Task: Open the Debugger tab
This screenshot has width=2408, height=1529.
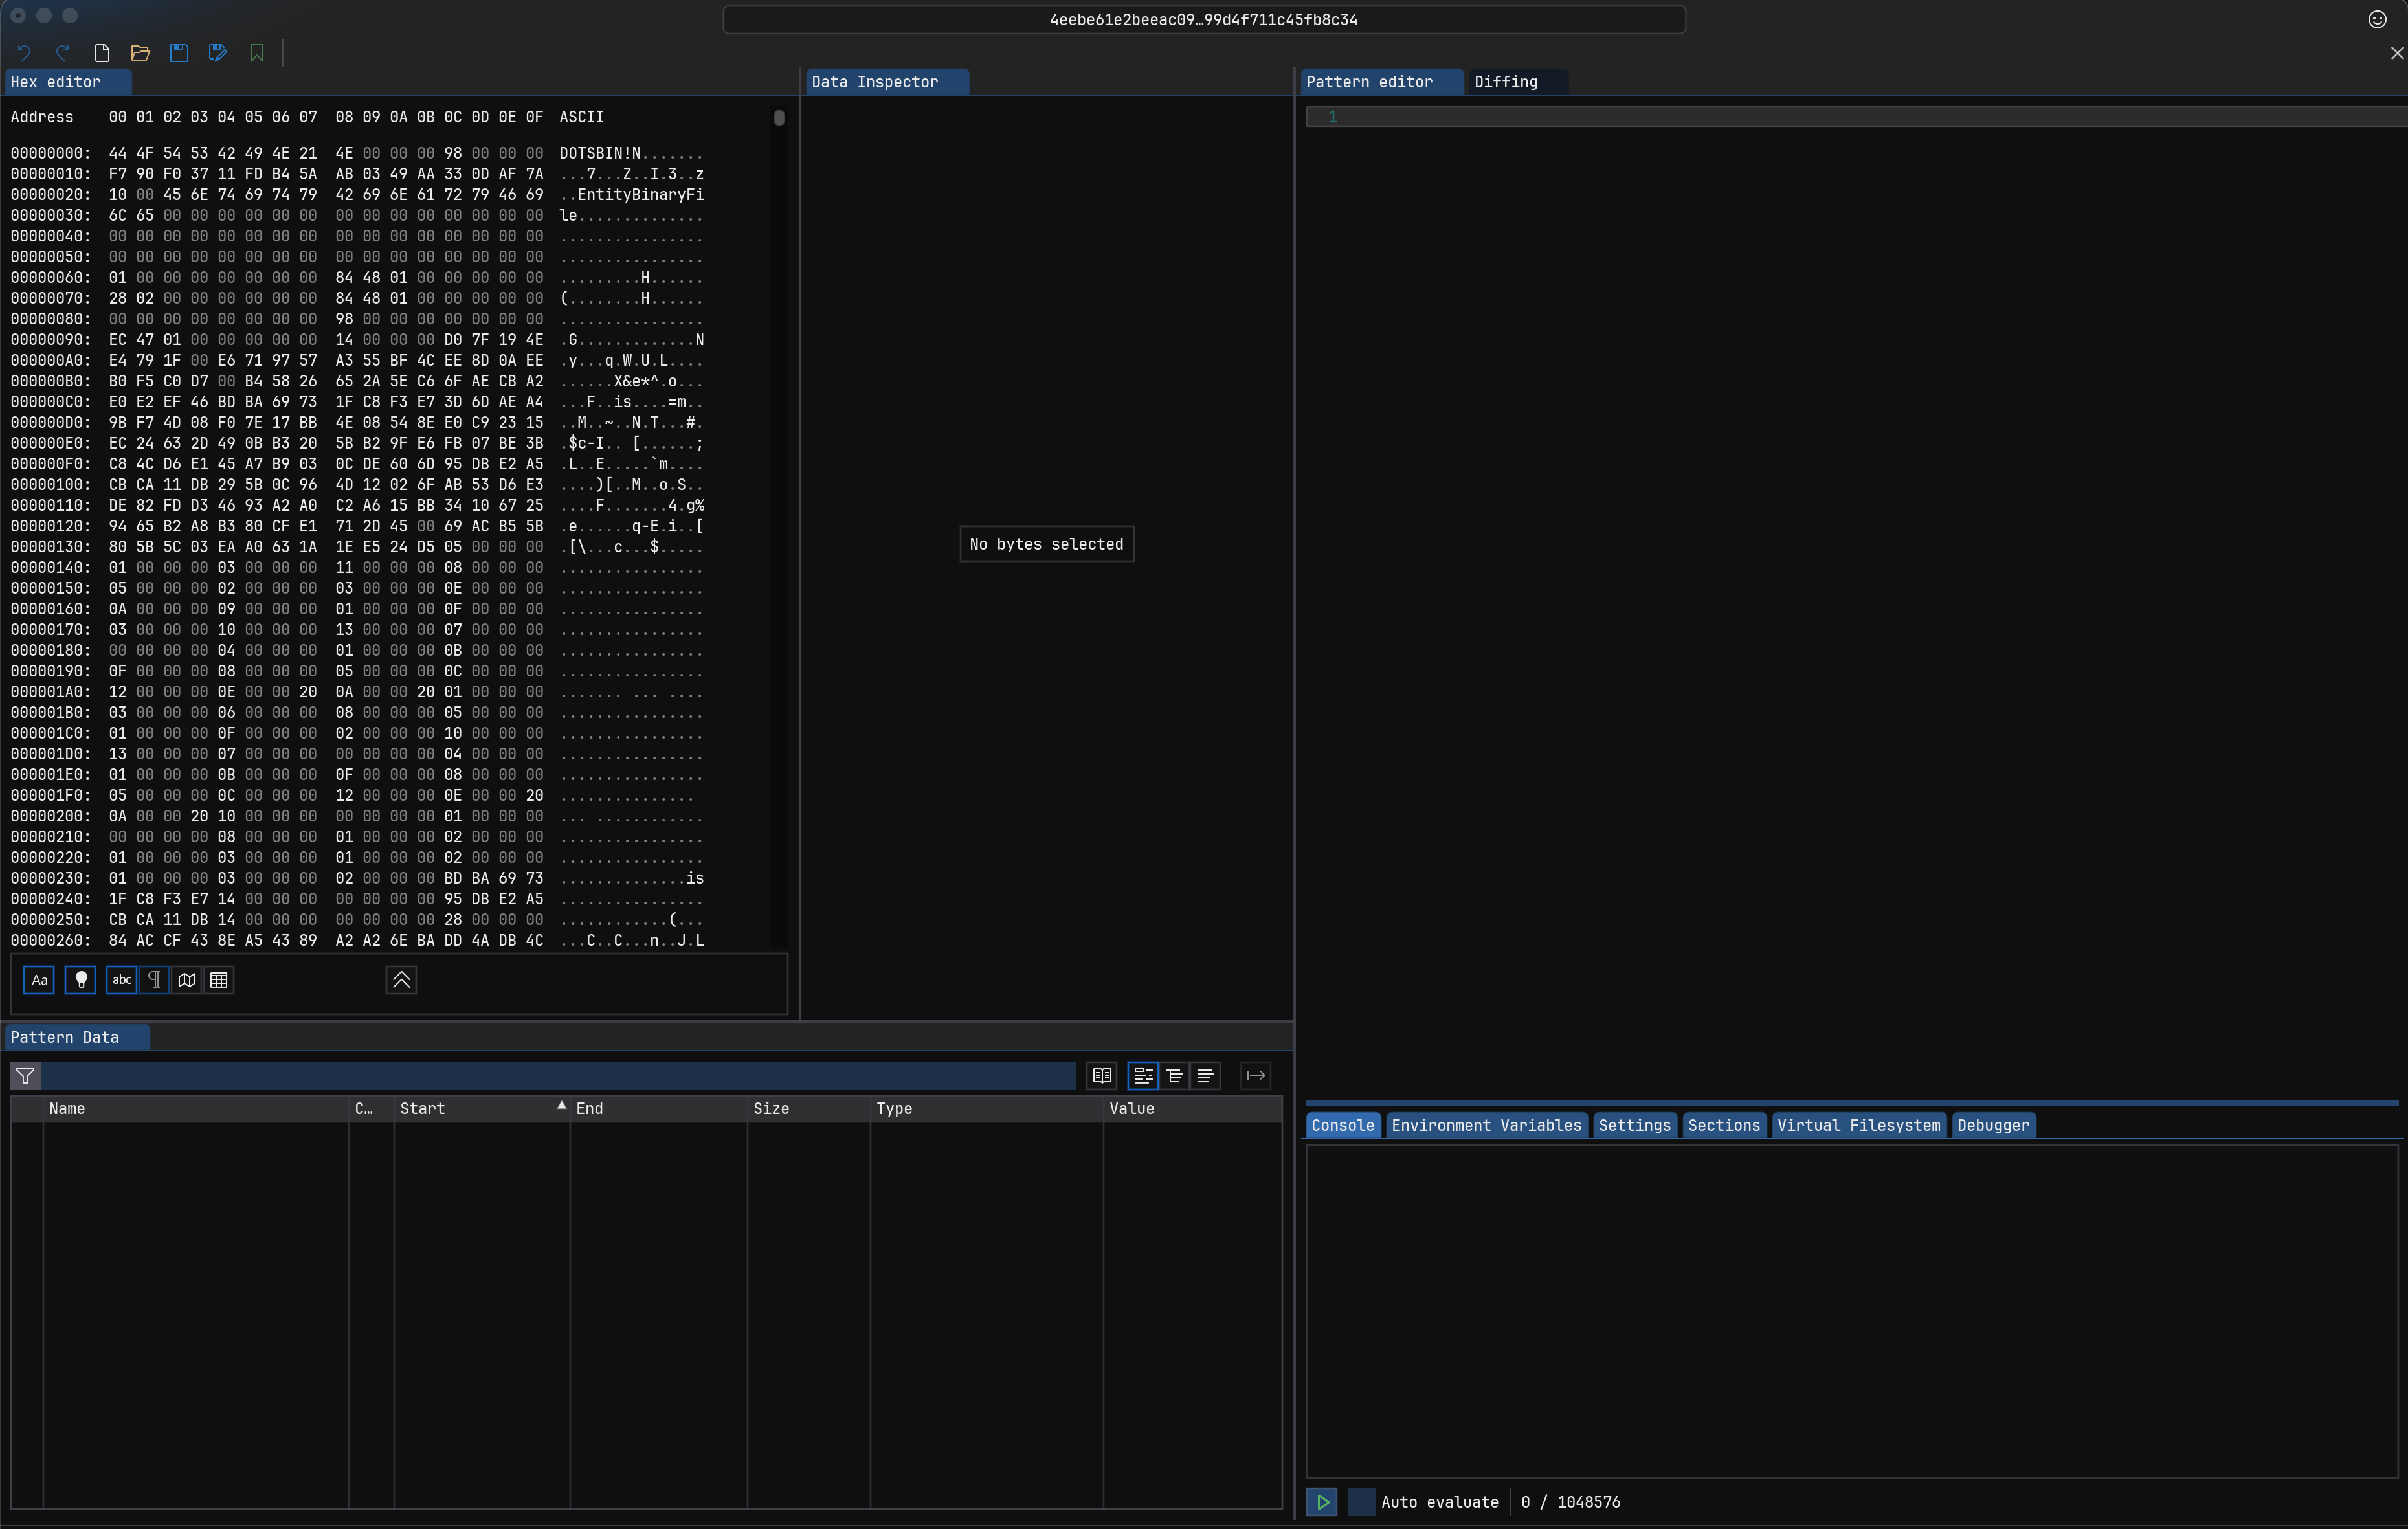Action: 1992,1124
